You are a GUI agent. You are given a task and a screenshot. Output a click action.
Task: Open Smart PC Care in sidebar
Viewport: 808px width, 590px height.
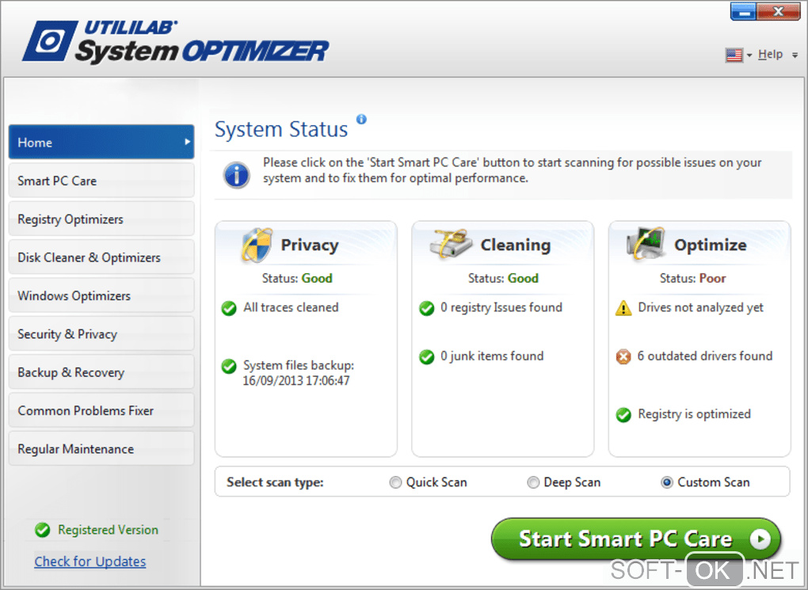click(101, 181)
